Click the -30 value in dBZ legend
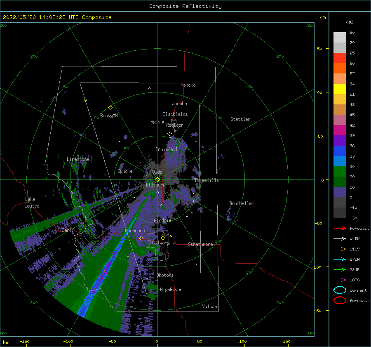Image resolution: width=371 pixels, height=347 pixels. (353, 218)
